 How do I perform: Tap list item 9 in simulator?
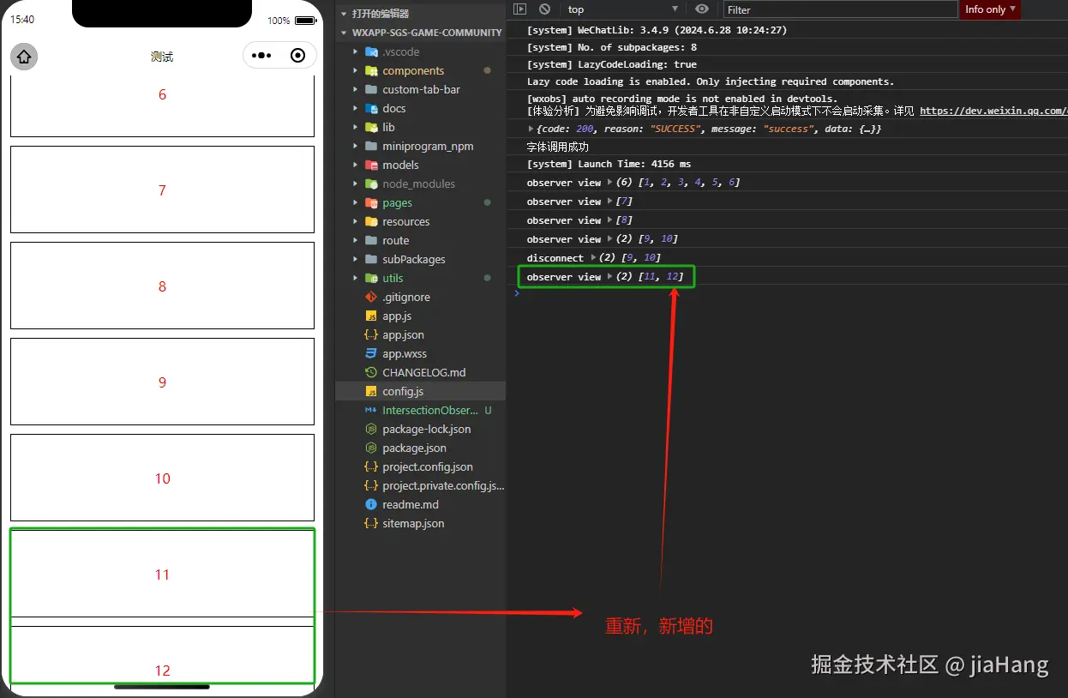tap(162, 382)
